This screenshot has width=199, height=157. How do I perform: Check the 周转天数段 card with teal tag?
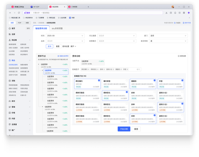pos(99,92)
